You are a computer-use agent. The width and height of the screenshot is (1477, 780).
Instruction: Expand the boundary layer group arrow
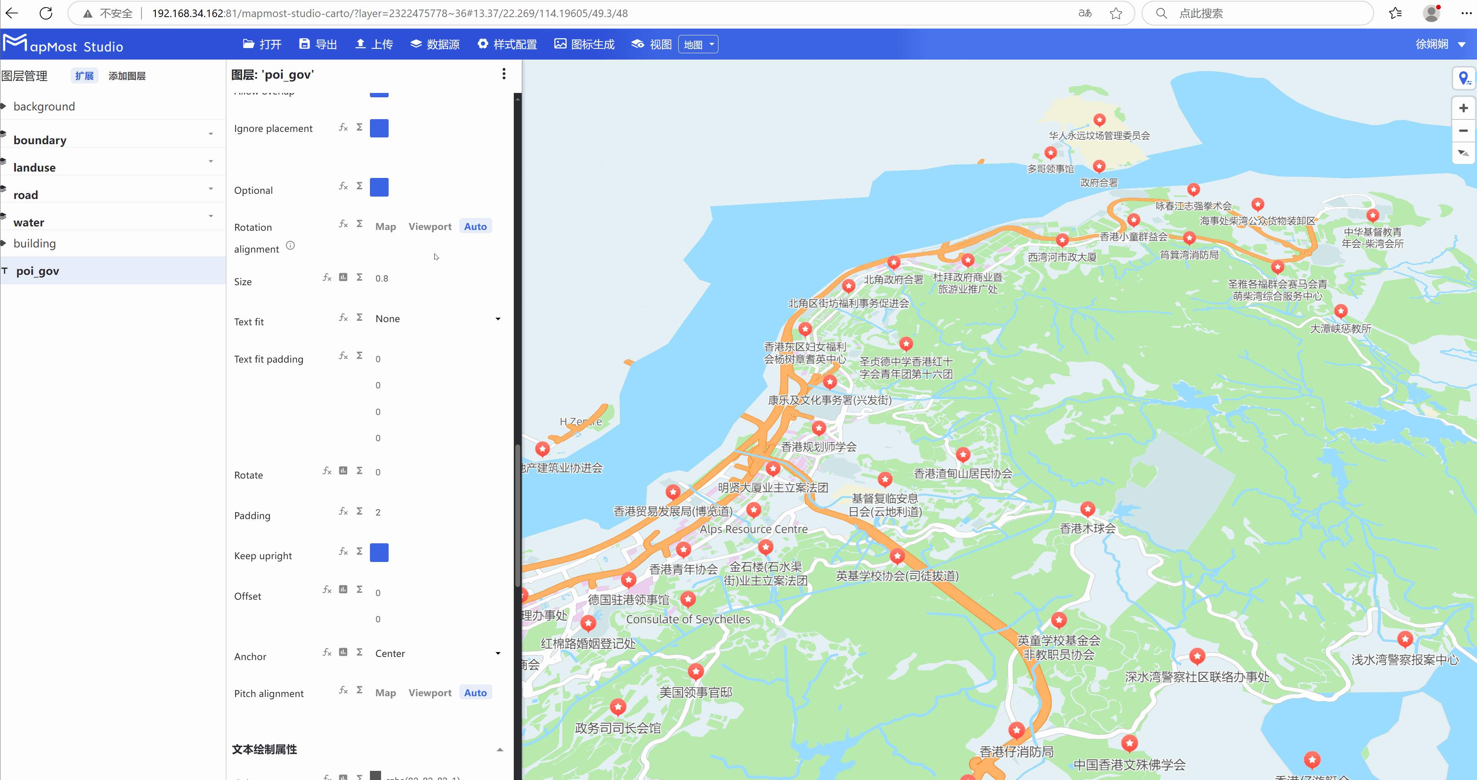tap(211, 134)
